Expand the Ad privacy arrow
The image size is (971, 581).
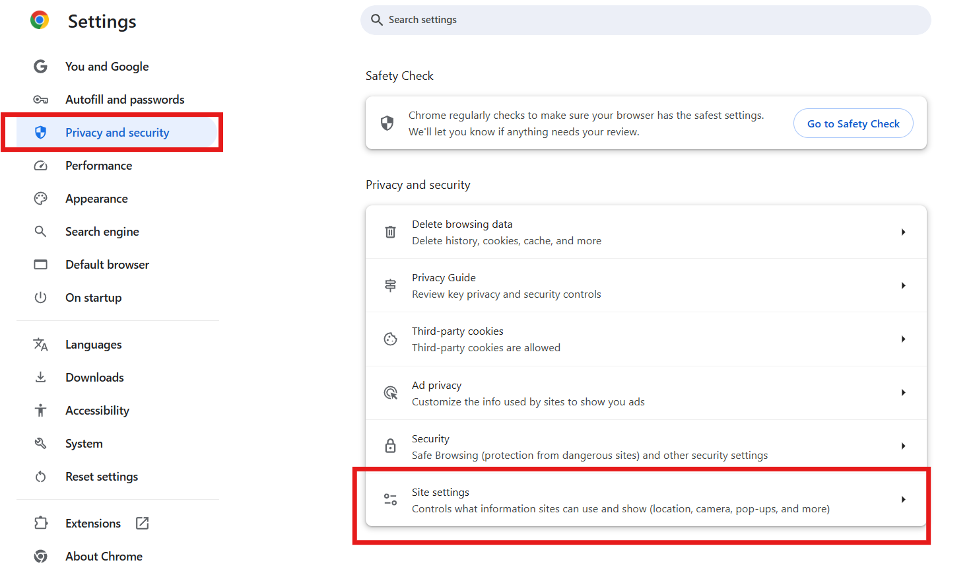903,393
